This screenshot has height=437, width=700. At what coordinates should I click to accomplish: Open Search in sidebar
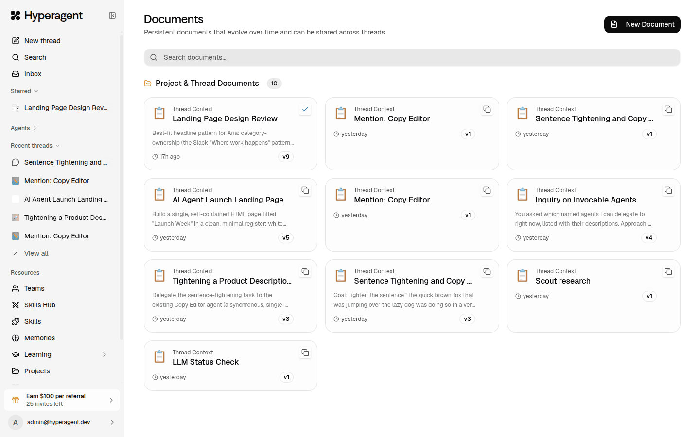coord(60,57)
